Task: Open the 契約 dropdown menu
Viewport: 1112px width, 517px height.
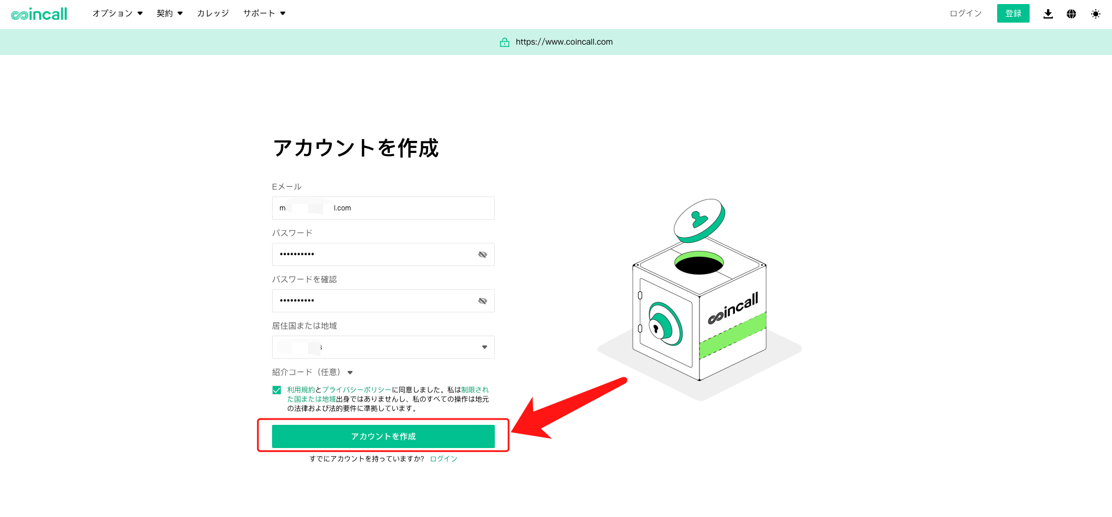Action: pos(169,13)
